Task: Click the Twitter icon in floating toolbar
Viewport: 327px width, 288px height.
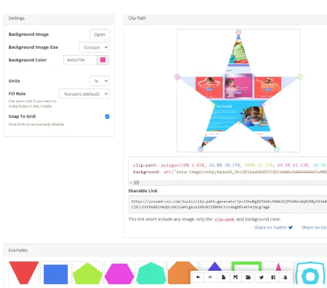Action: pyautogui.click(x=261, y=277)
